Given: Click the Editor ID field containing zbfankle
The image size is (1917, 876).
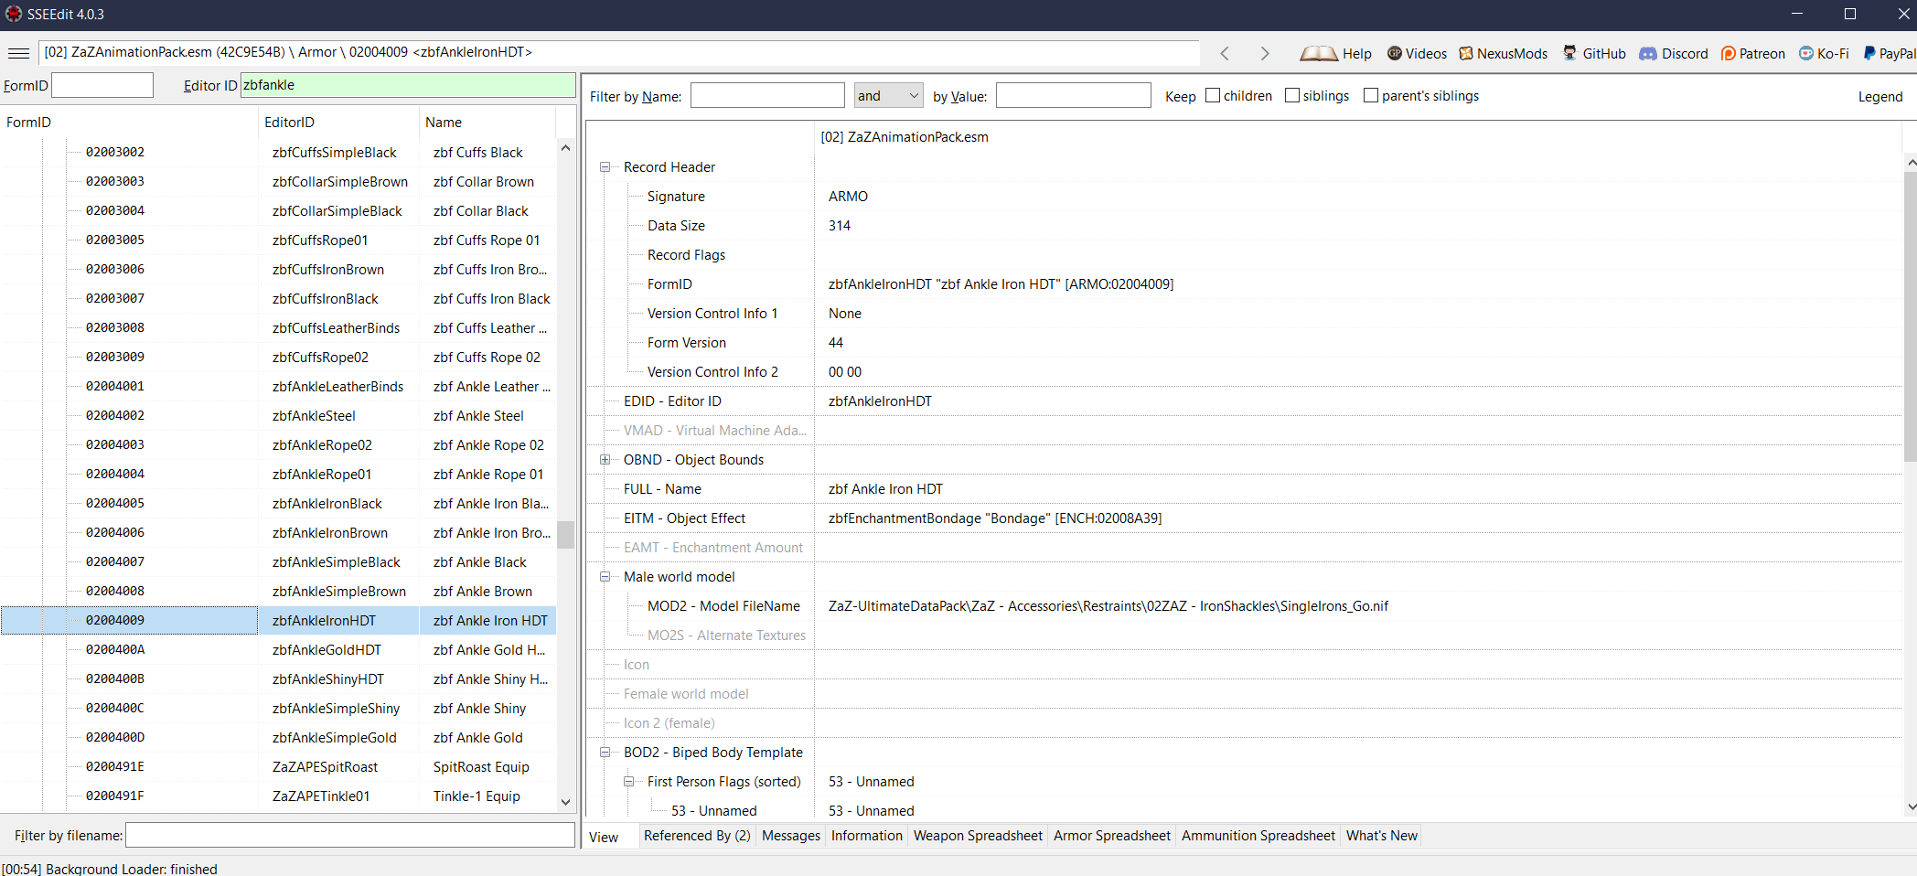Looking at the screenshot, I should click(x=408, y=85).
